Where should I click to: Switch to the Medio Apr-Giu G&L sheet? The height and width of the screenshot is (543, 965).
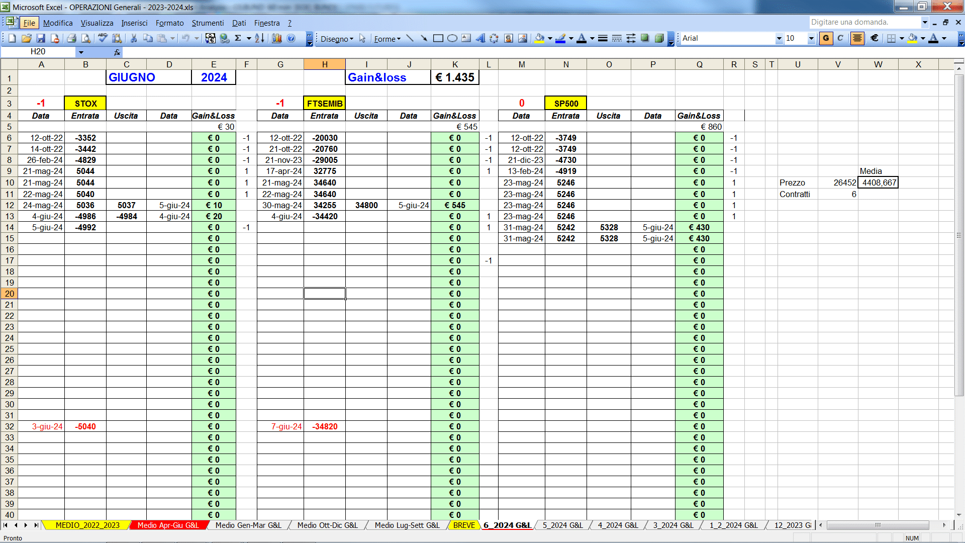pos(168,525)
